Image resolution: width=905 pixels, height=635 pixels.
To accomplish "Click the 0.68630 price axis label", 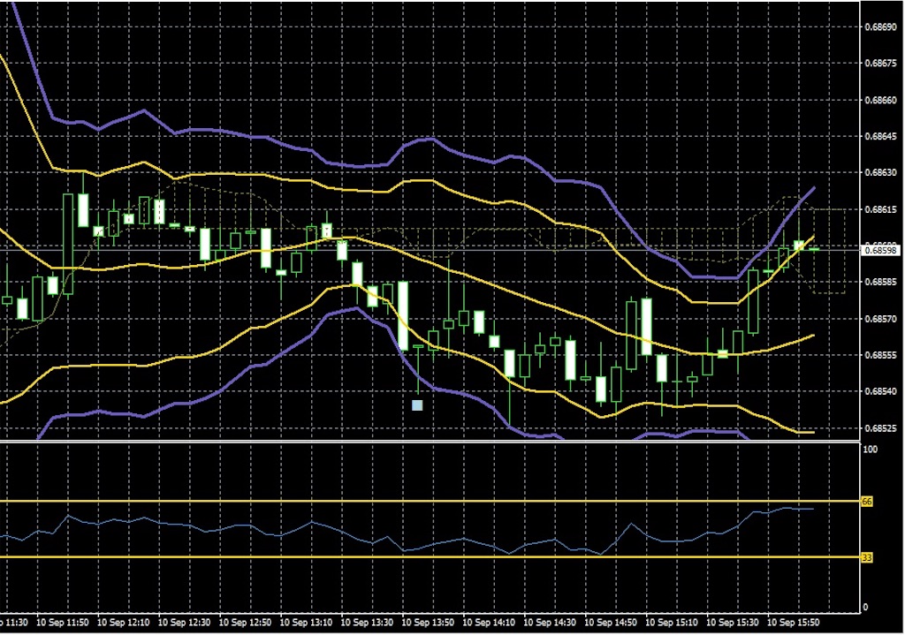I will [x=881, y=172].
